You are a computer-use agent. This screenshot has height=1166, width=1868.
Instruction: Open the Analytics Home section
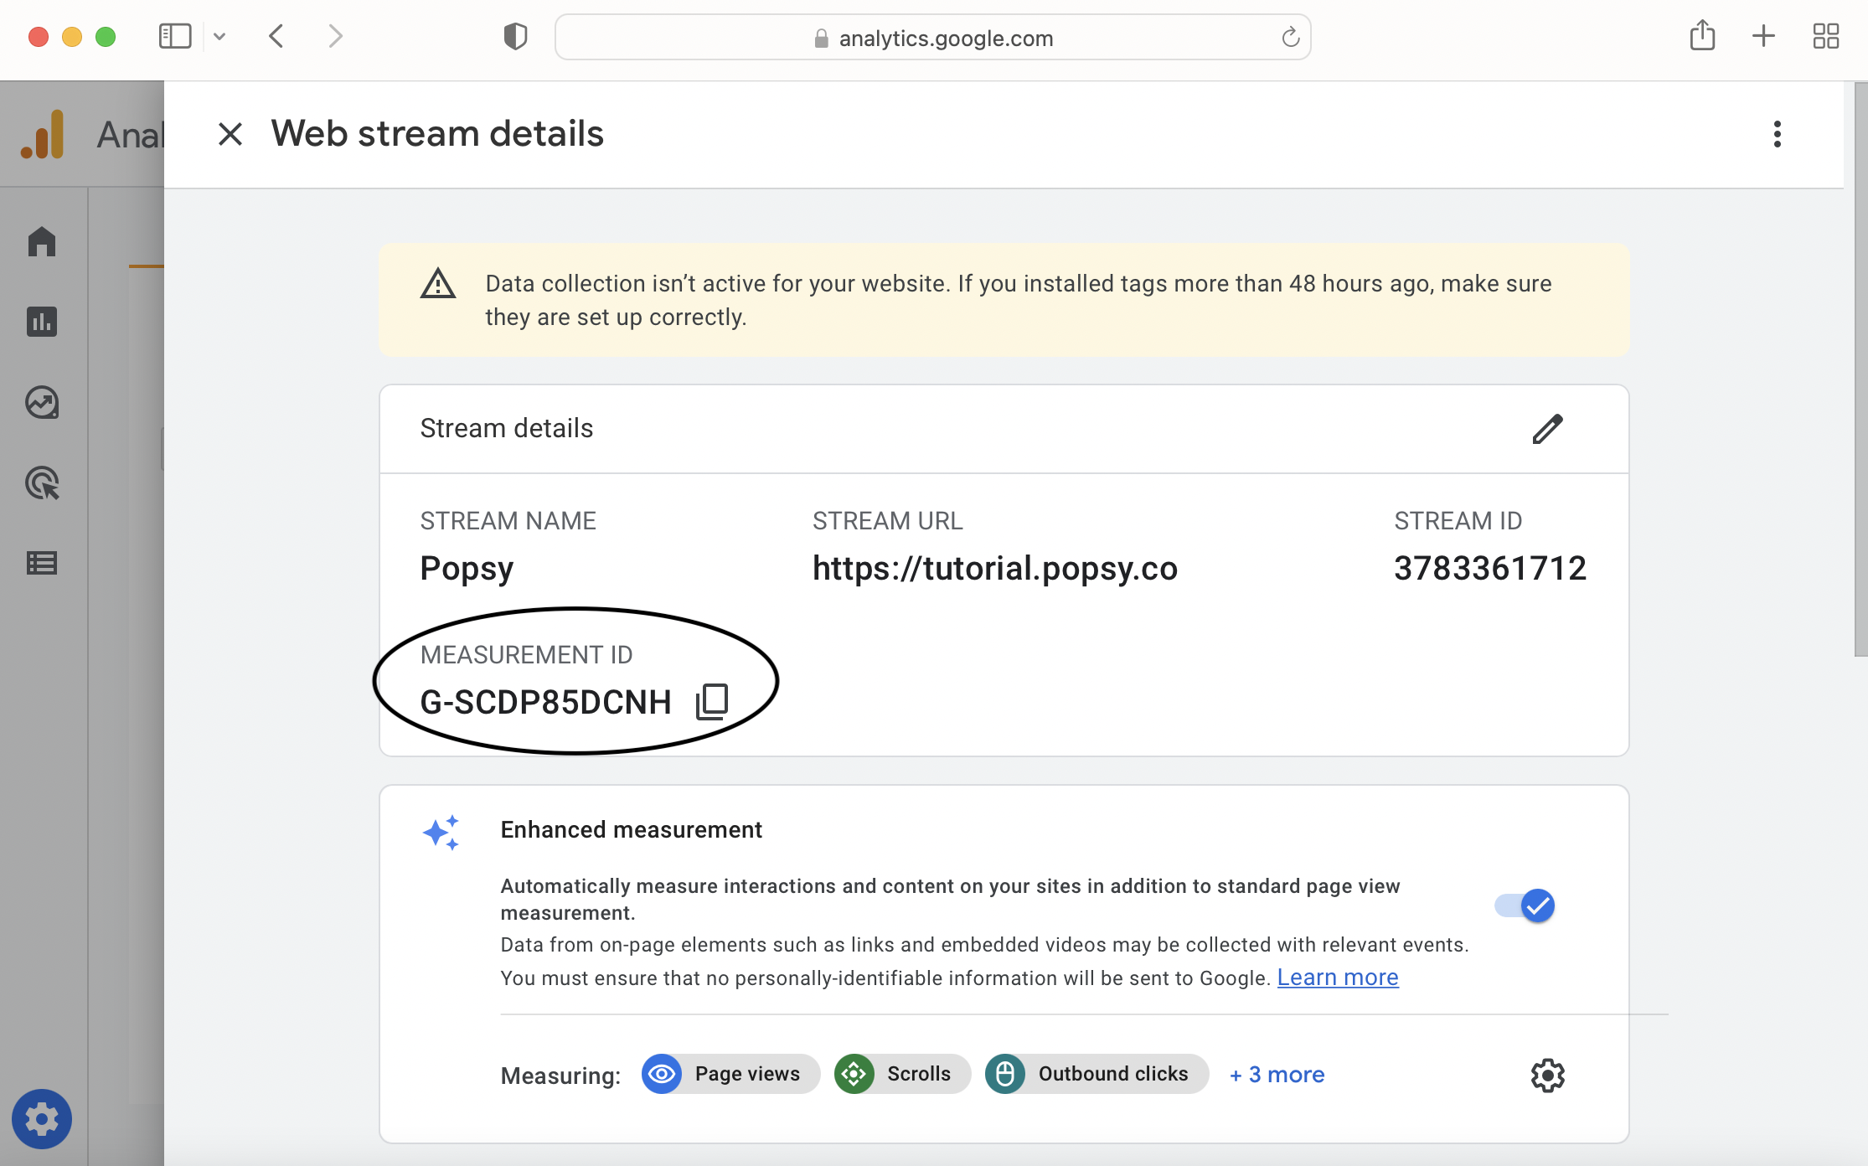(x=42, y=242)
